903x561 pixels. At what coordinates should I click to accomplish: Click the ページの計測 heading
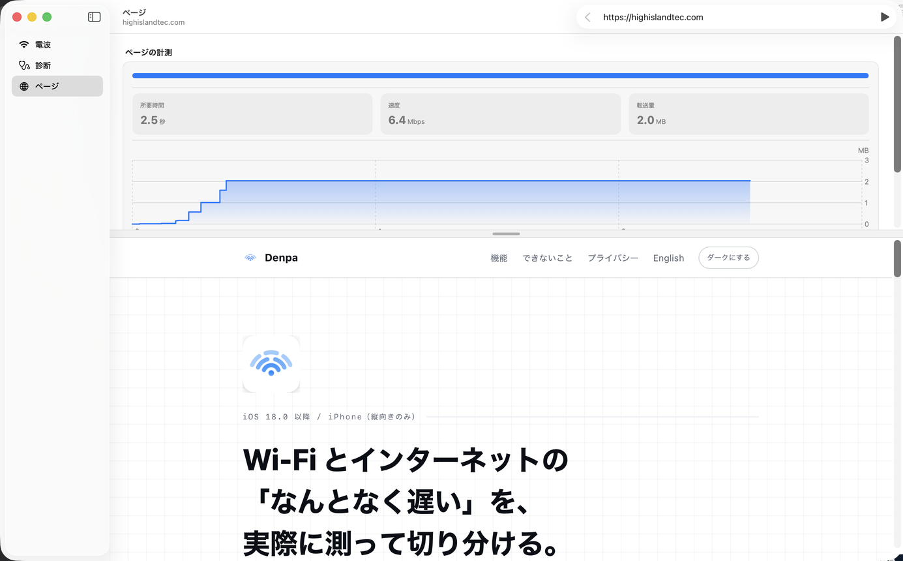[149, 52]
